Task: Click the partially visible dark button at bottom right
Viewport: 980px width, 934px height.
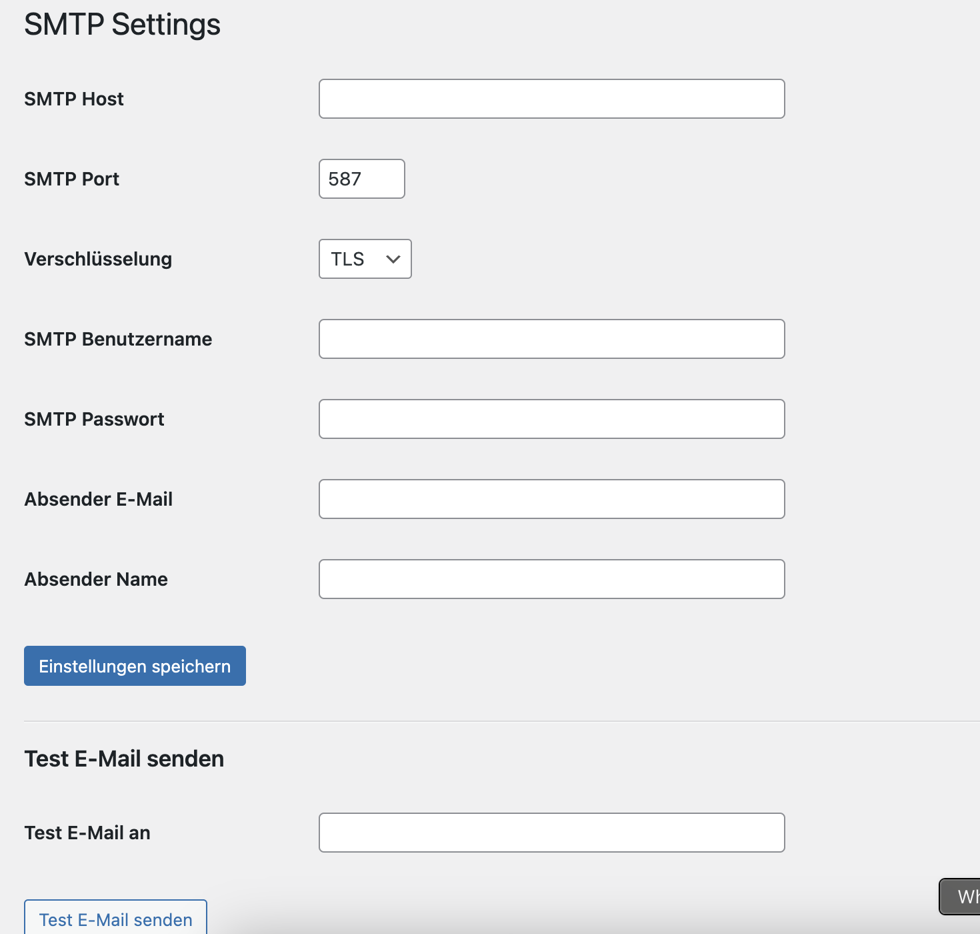Action: [961, 897]
